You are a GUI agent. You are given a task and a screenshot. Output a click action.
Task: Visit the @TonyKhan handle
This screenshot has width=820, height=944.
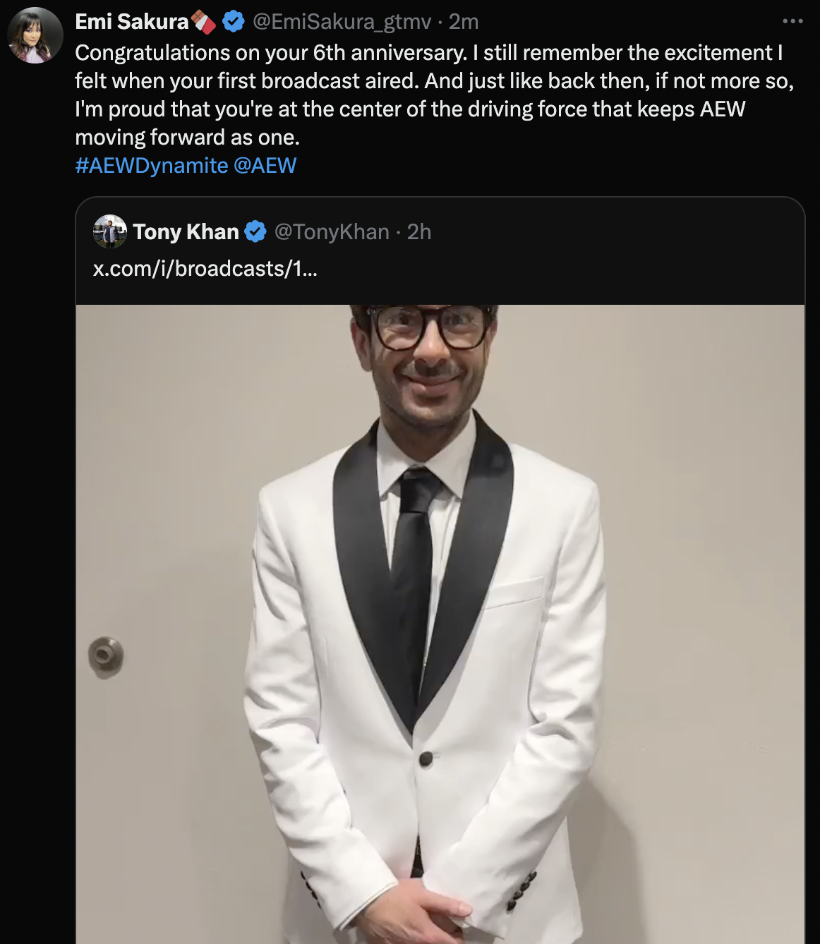[332, 231]
